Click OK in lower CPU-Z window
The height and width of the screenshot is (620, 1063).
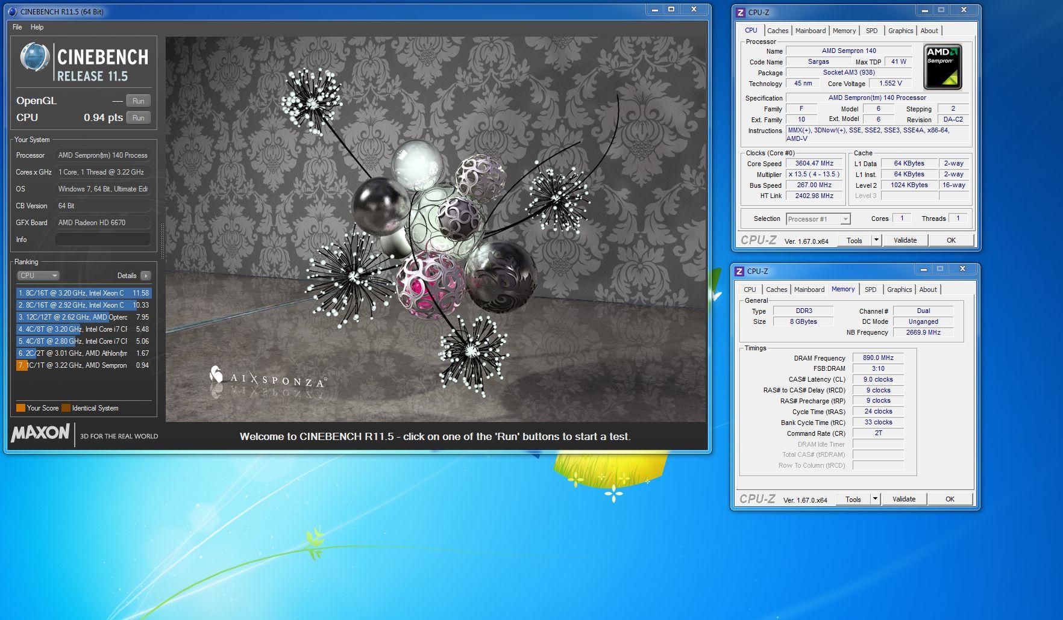tap(950, 499)
